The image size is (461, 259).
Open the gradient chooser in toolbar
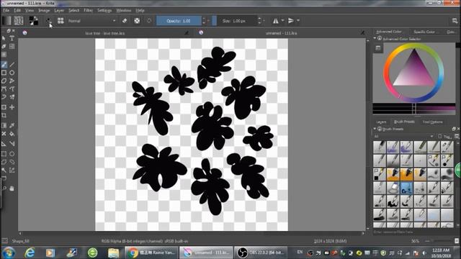coord(6,21)
